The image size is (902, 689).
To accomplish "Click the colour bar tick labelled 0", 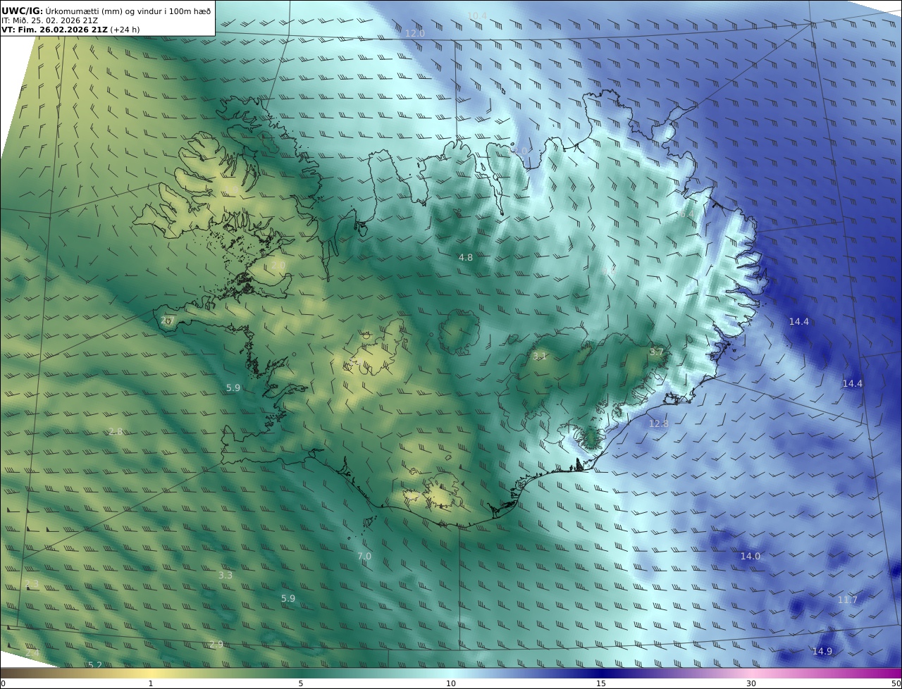I will click(x=3, y=683).
